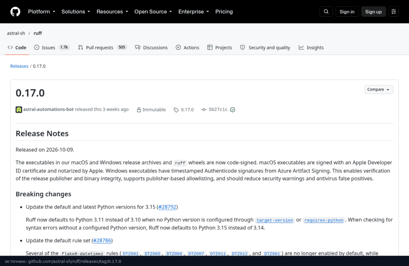Open astral-automations-bot profile link
Image resolution: width=409 pixels, height=266 pixels.
coord(48,109)
